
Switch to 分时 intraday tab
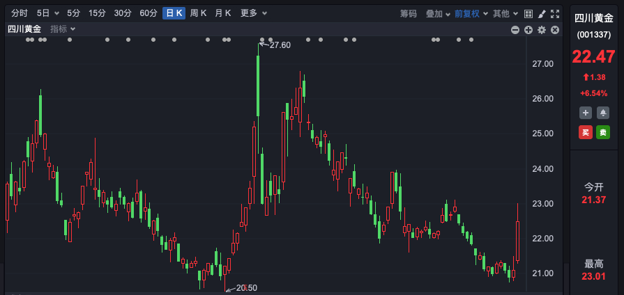coord(20,13)
